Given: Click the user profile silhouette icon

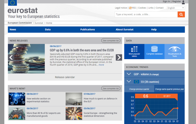Looking at the screenshot, I should (183, 2).
